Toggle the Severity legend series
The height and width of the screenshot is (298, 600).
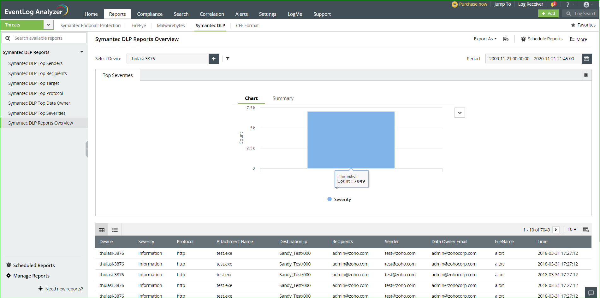339,199
